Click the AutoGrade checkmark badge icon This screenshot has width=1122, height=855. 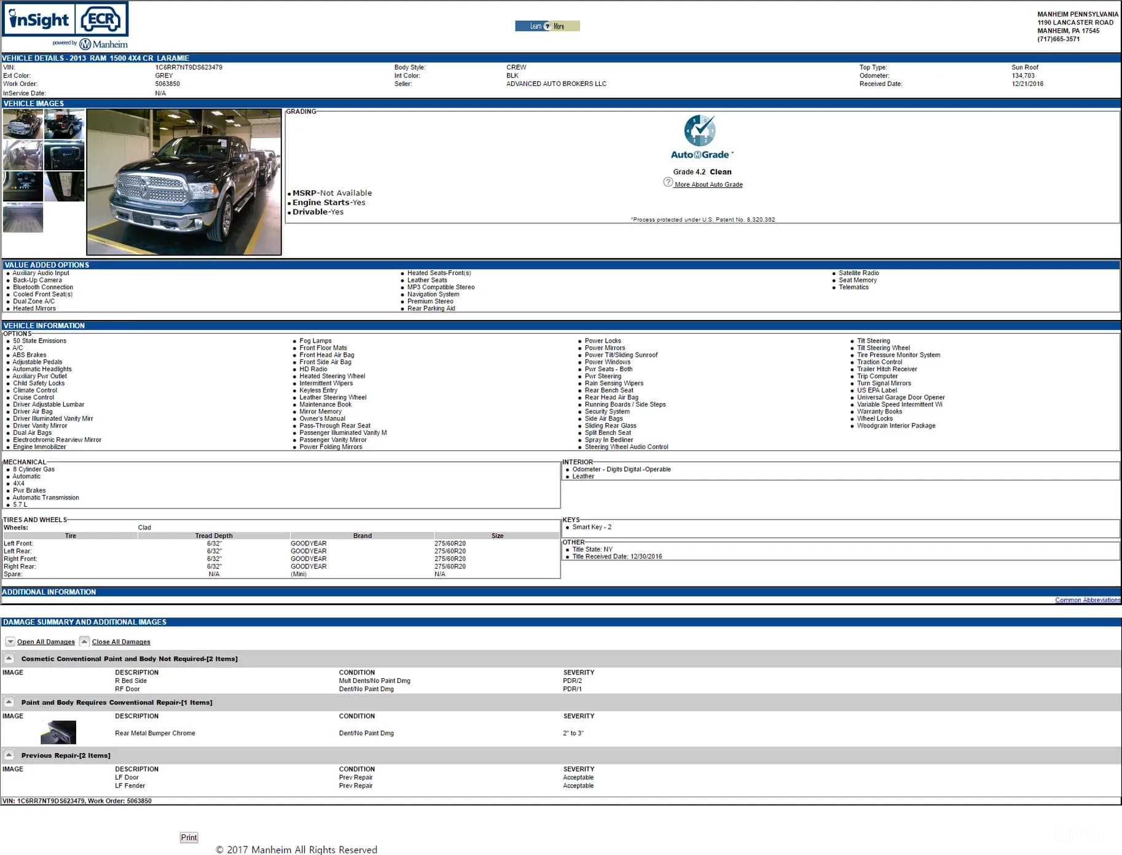(700, 130)
